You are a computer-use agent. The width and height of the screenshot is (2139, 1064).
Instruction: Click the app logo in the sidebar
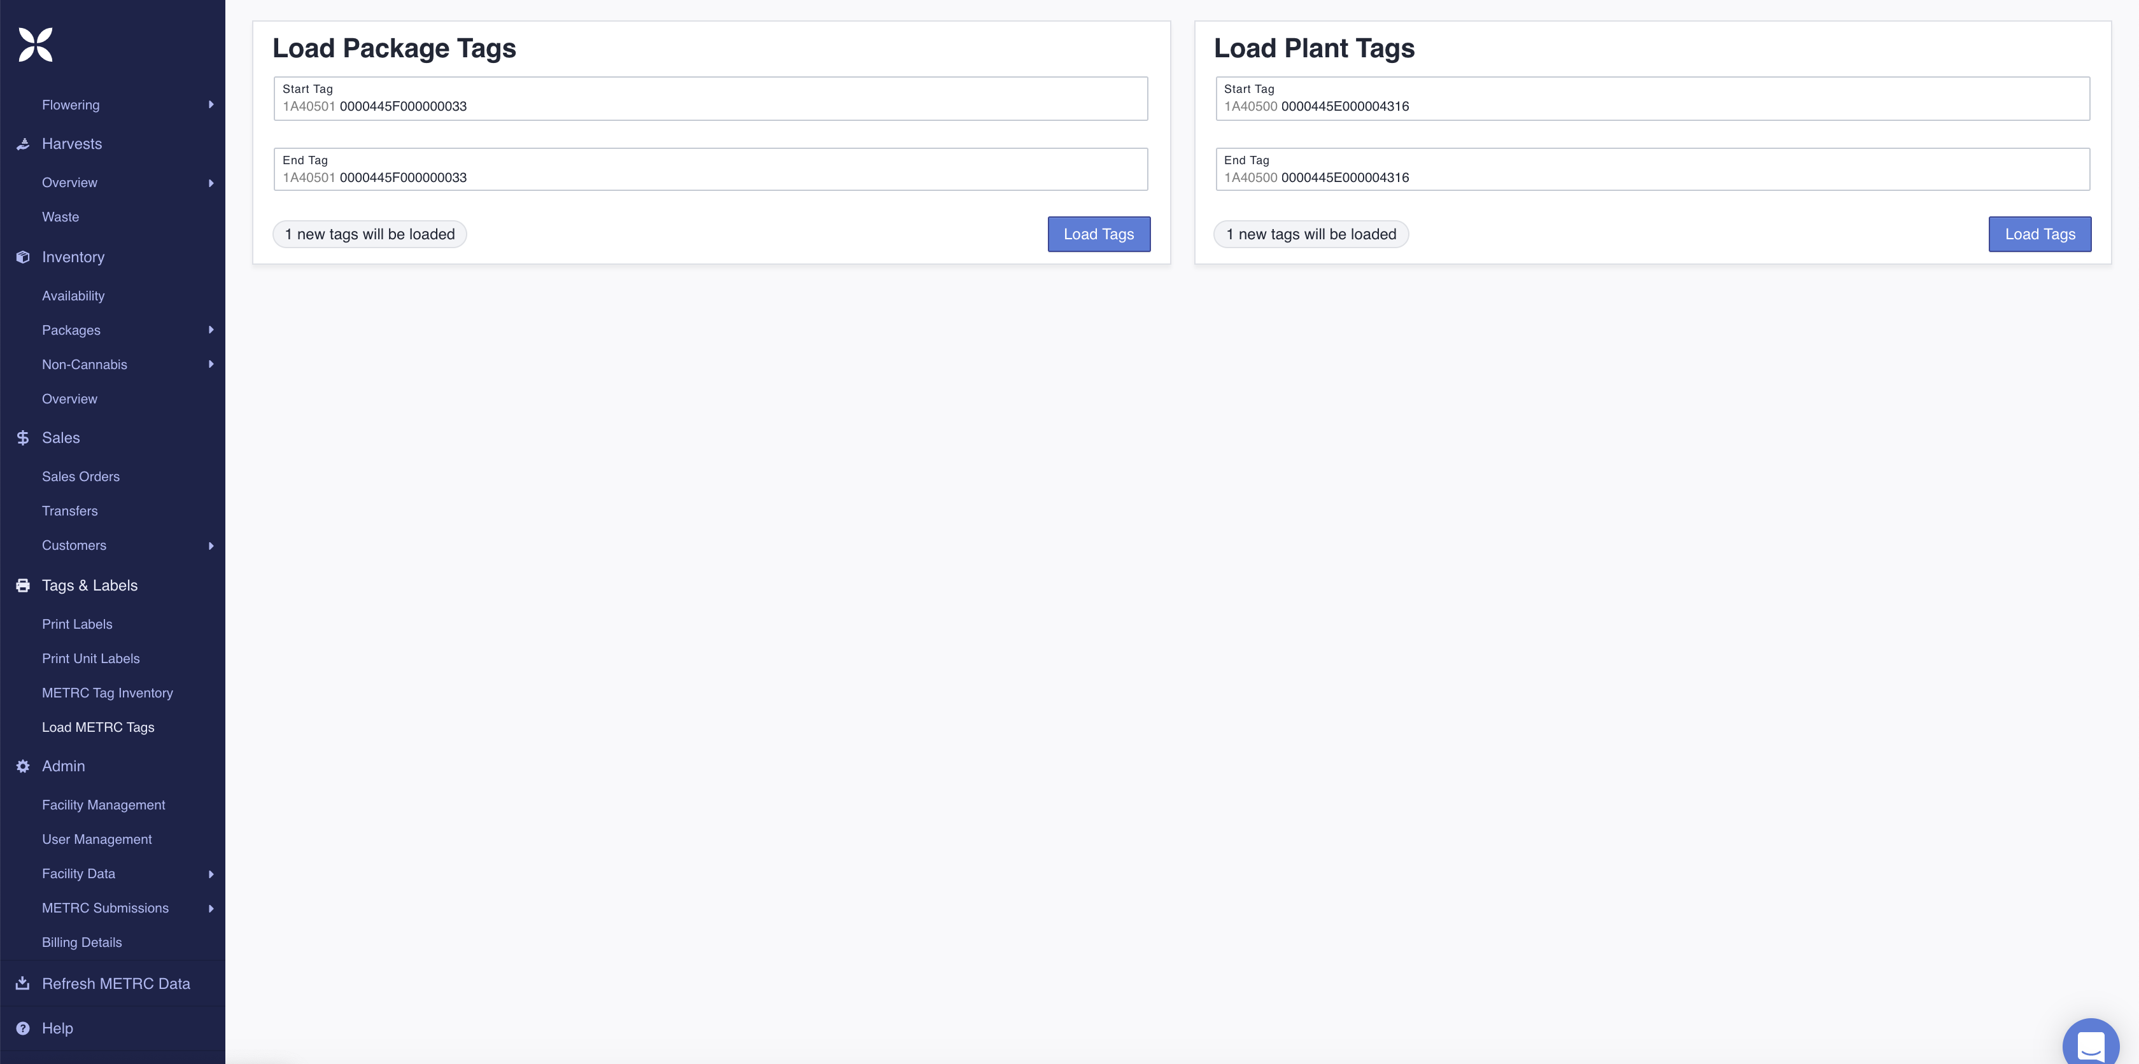pos(36,45)
